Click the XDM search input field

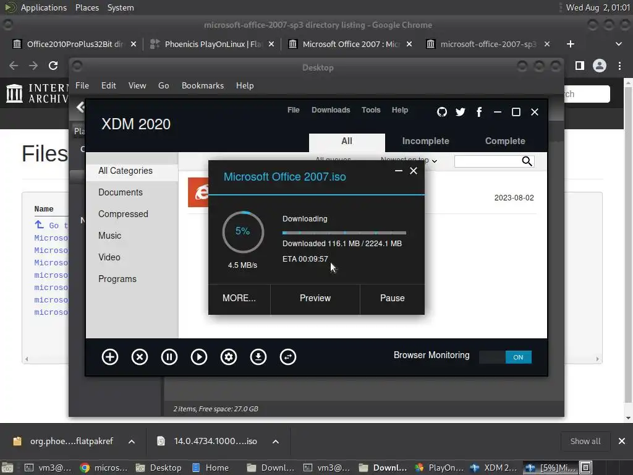click(x=488, y=161)
